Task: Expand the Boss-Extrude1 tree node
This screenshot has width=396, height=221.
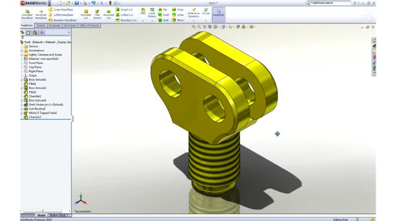Action: coord(22,79)
